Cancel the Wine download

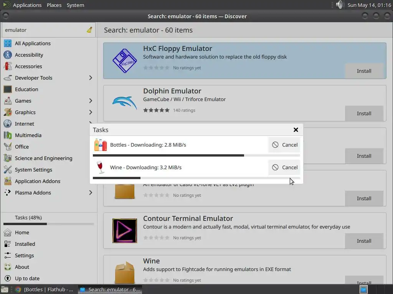284,168
